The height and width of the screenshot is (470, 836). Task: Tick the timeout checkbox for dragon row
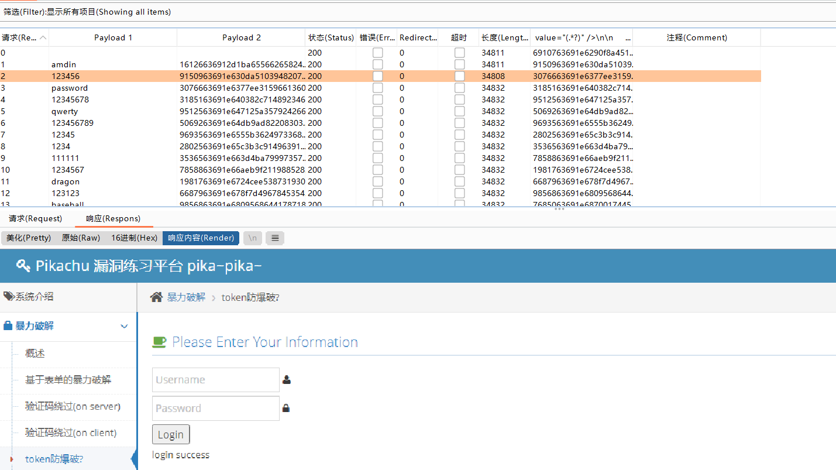coord(460,181)
